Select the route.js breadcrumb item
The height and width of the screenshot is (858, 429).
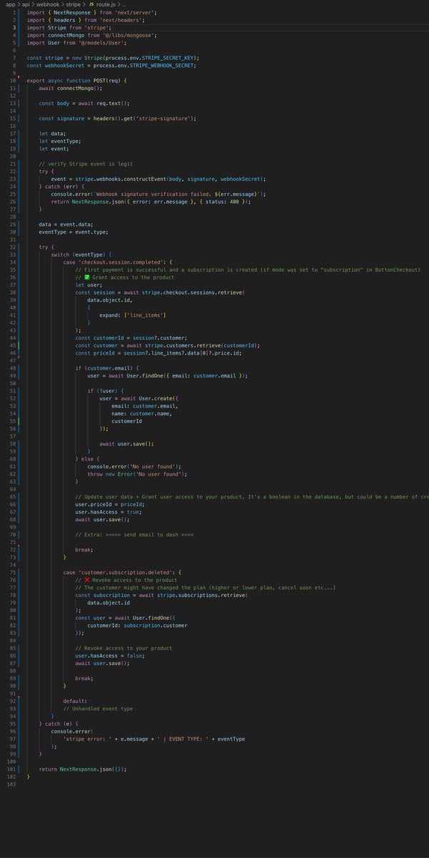coord(106,4)
